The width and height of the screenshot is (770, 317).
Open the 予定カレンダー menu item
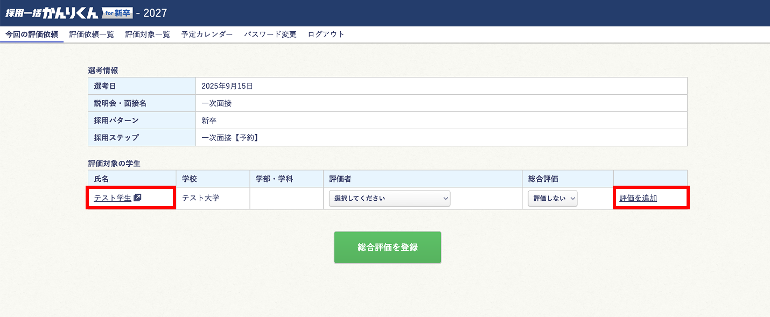tap(207, 34)
